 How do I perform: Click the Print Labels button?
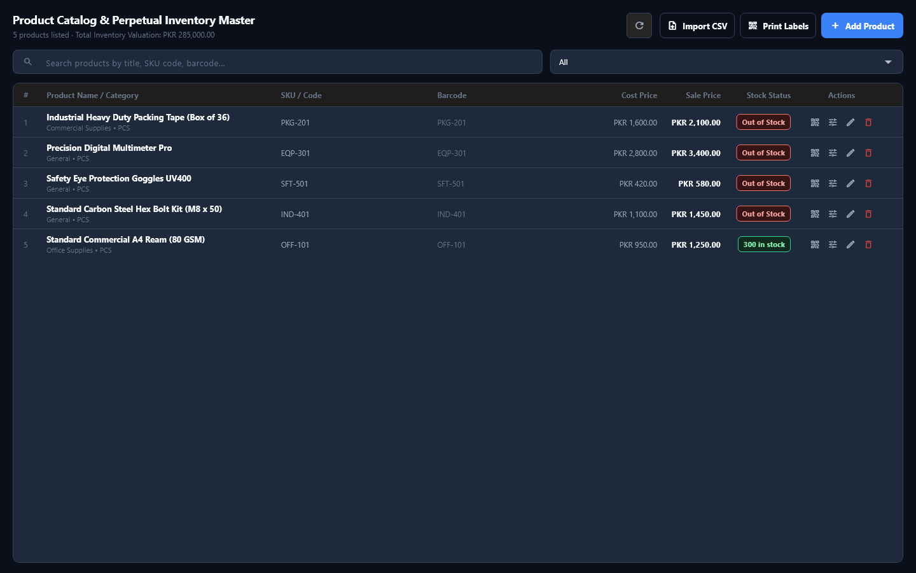778,25
